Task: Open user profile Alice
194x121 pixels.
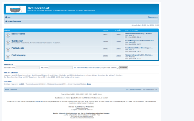Action: pos(130,35)
